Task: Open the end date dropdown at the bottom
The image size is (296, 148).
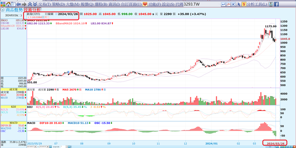Action: pyautogui.click(x=47, y=146)
